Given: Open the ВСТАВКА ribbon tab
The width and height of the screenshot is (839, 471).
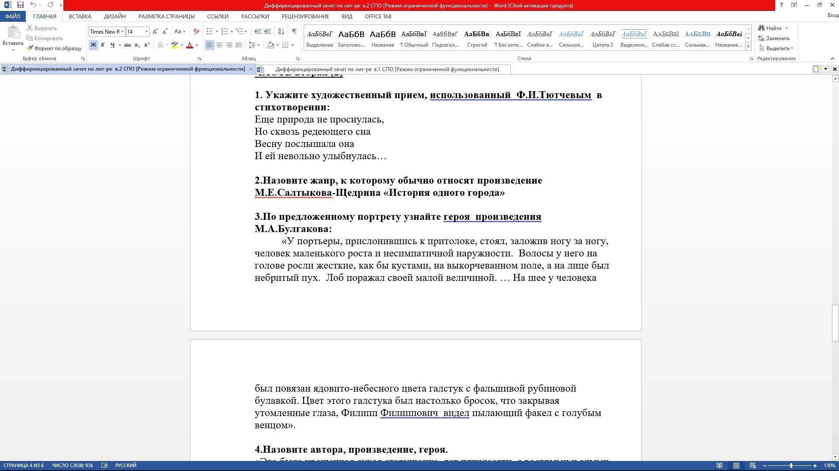Looking at the screenshot, I should [80, 16].
